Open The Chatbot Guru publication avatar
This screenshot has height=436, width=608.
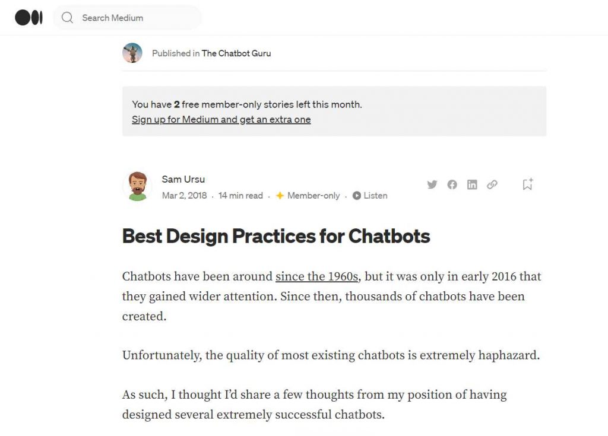tap(132, 53)
